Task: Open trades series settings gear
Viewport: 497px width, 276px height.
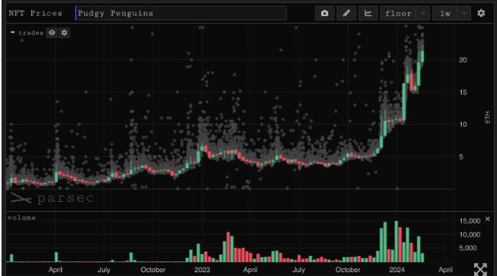Action: pos(64,33)
